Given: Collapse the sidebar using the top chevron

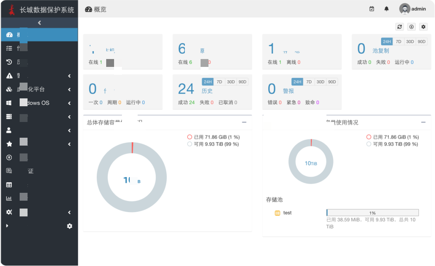Looking at the screenshot, I should tap(39, 23).
